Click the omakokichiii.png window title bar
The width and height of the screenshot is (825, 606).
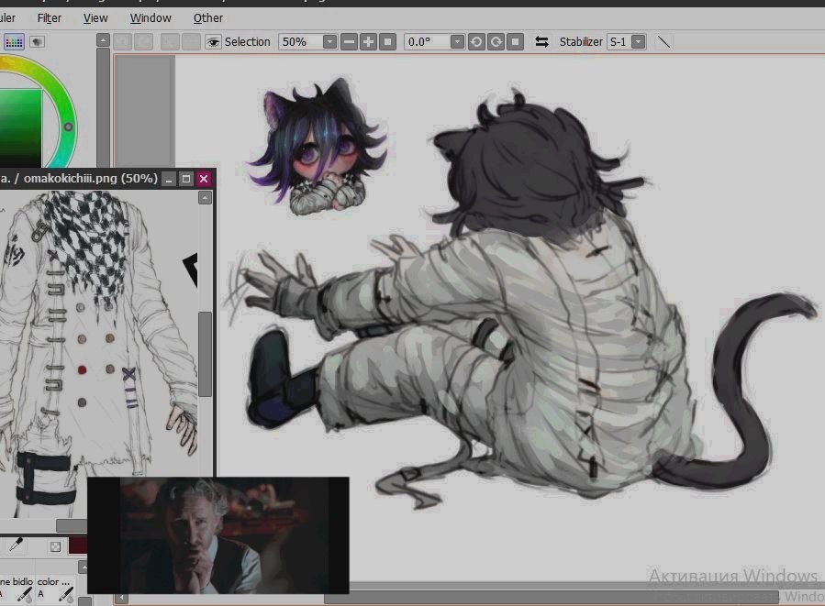79,179
